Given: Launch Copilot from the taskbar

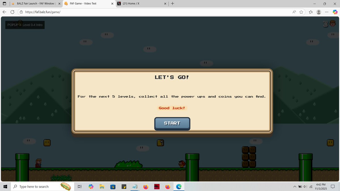Looking at the screenshot, I should coord(91,186).
